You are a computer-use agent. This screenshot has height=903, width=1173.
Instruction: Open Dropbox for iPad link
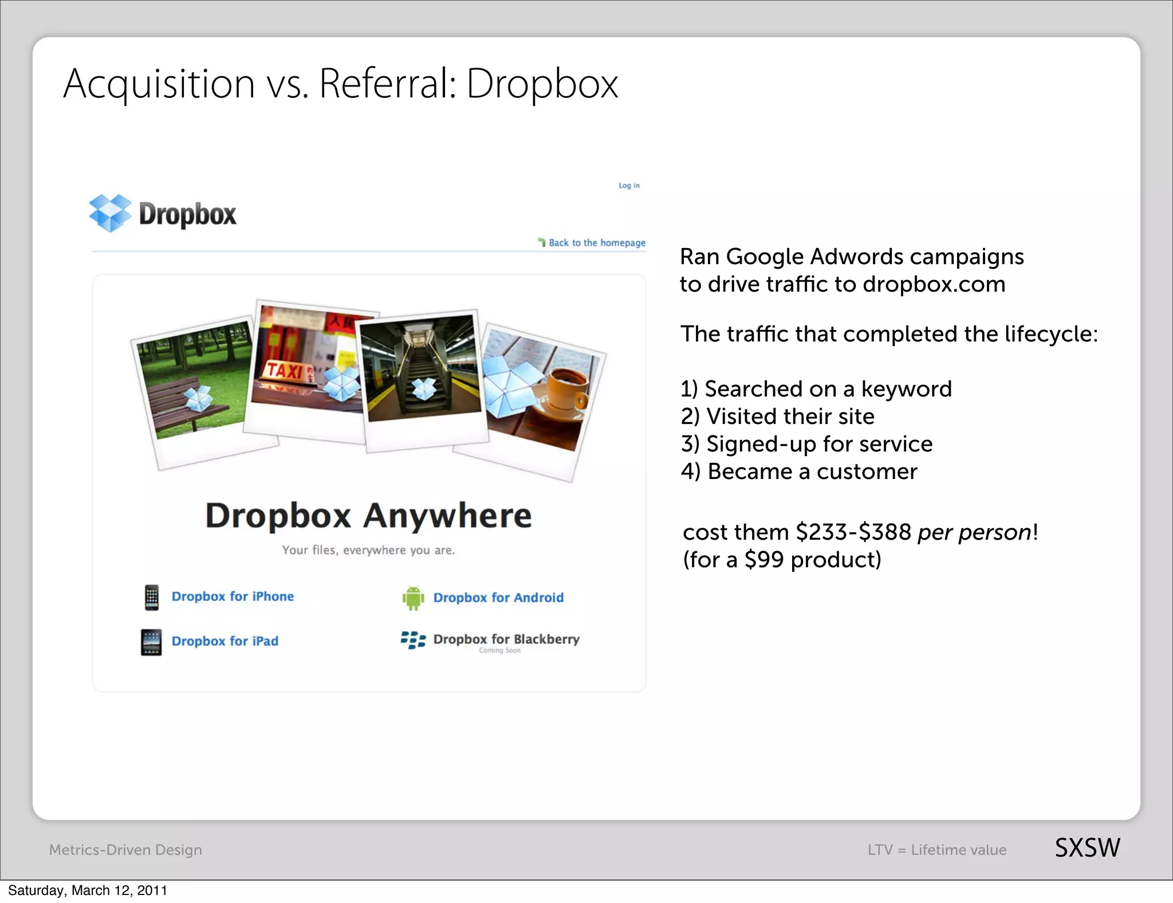point(225,641)
